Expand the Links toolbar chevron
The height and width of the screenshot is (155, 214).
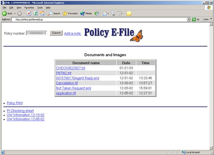pos(211,19)
